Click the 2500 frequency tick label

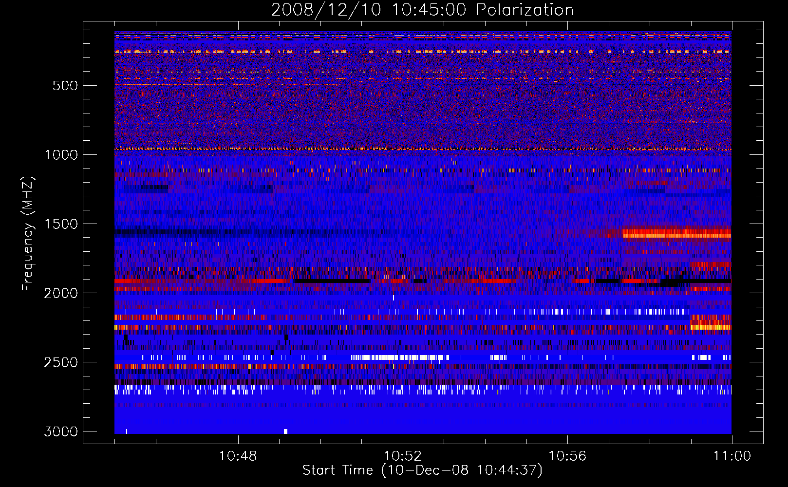click(x=61, y=362)
